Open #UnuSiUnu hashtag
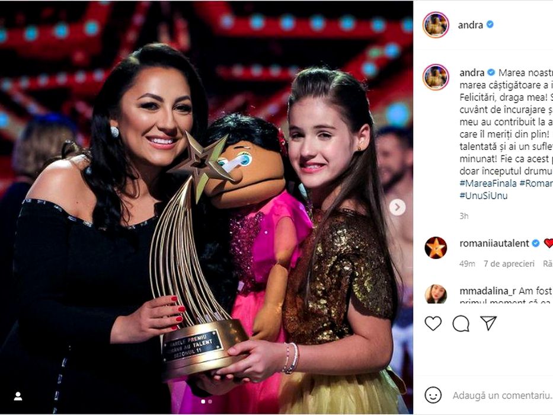Image resolution: width=553 pixels, height=415 pixels. [483, 196]
